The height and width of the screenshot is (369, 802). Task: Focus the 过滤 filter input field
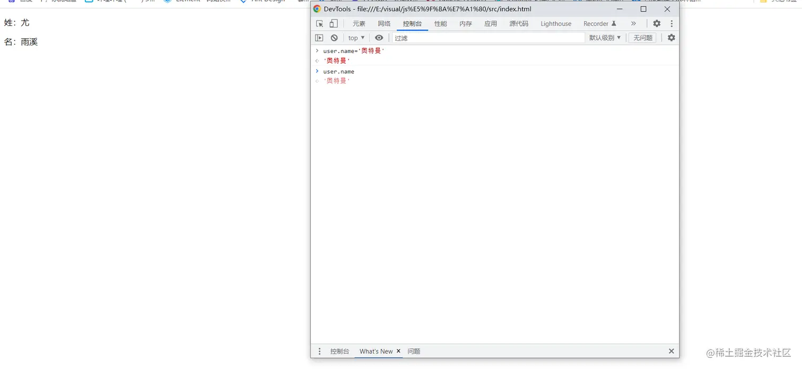488,38
